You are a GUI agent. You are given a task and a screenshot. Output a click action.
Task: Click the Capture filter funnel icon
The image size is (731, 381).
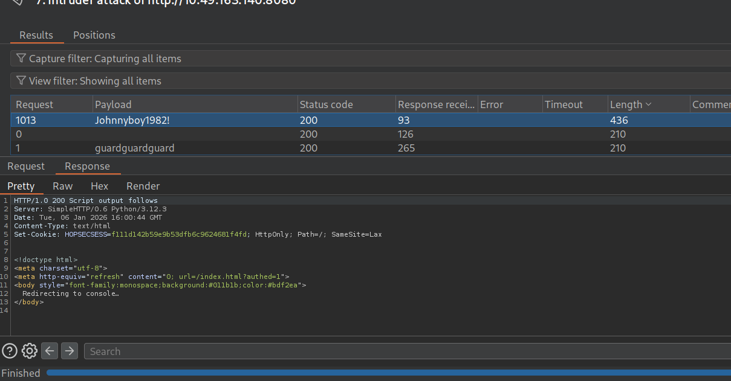21,59
